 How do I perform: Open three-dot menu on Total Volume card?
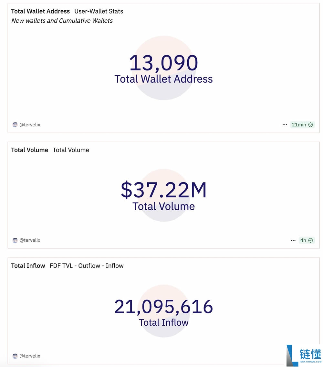[293, 240]
